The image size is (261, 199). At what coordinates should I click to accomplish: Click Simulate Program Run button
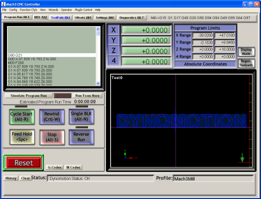pos(28,96)
